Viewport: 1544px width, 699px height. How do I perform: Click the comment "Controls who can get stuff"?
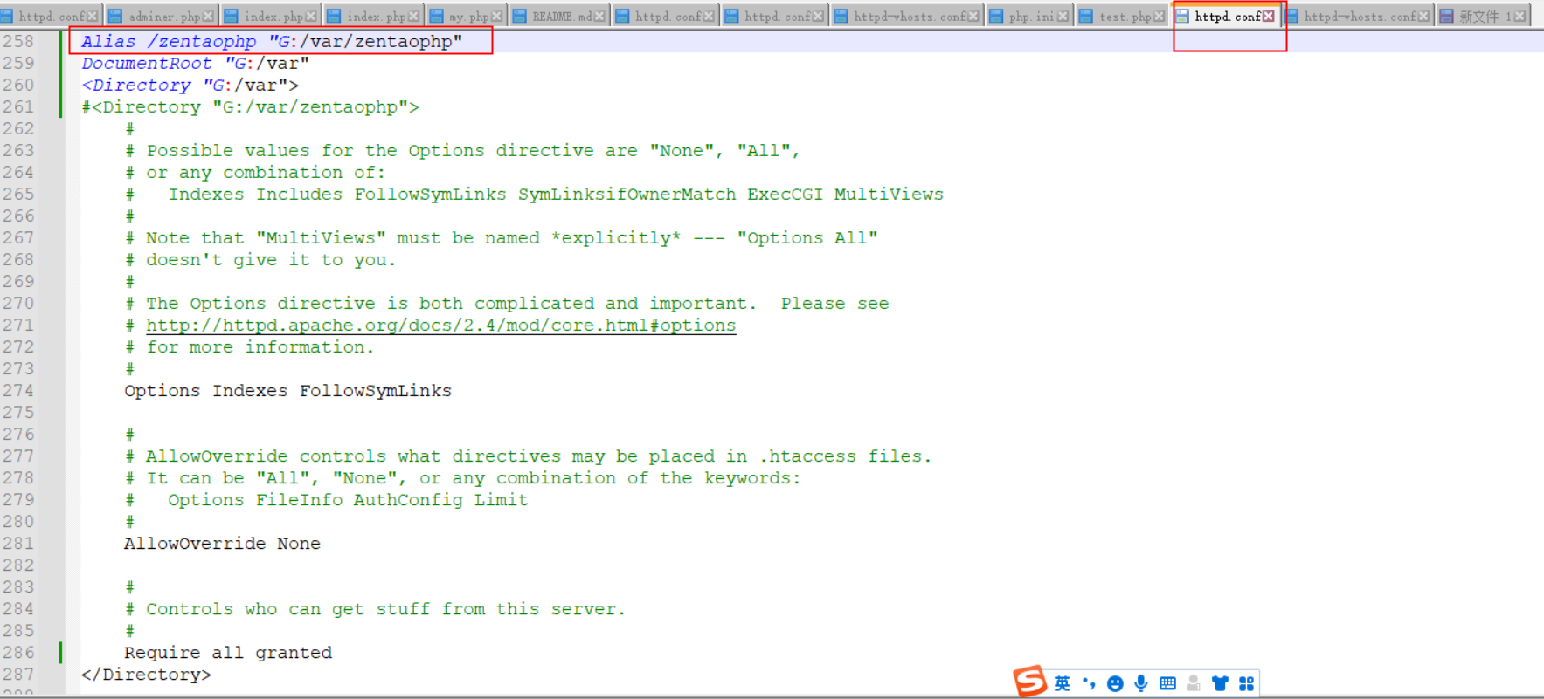(x=376, y=609)
